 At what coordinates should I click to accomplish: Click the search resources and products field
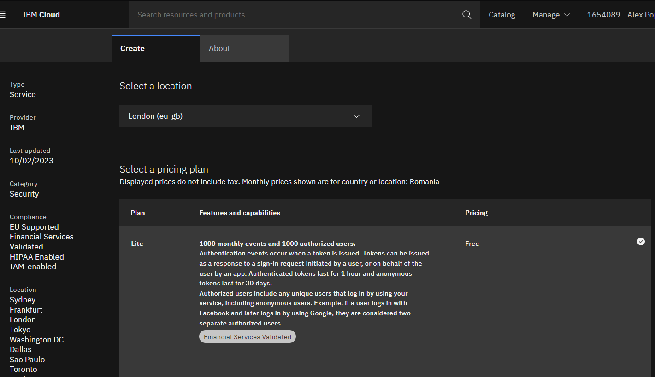(x=295, y=15)
